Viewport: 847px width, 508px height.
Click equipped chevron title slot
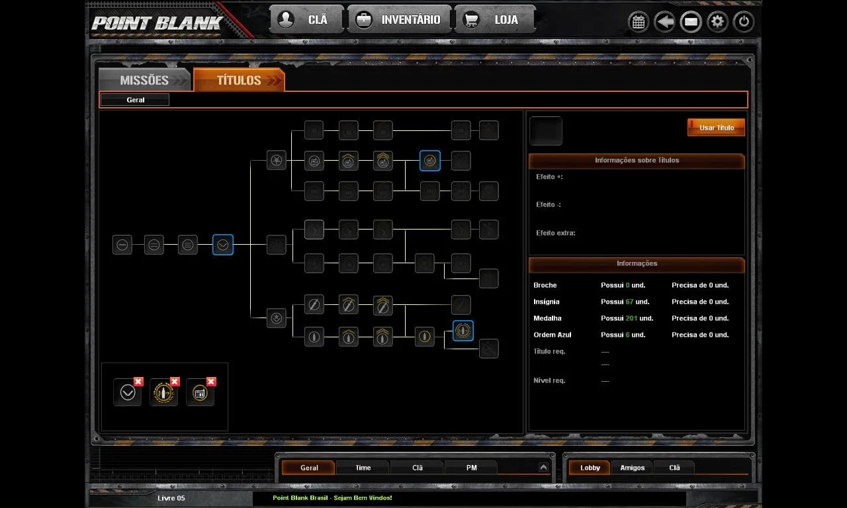[128, 393]
